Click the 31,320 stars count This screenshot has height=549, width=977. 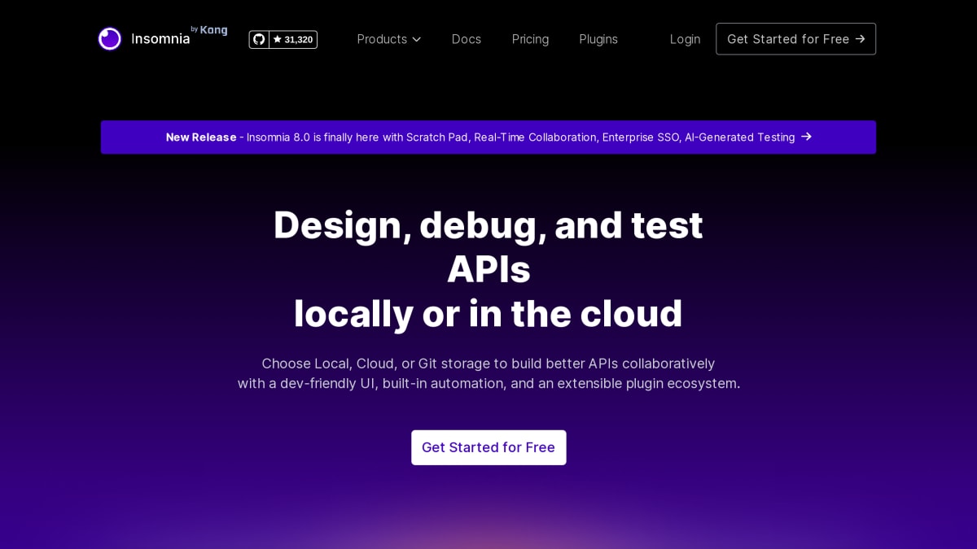pyautogui.click(x=293, y=39)
